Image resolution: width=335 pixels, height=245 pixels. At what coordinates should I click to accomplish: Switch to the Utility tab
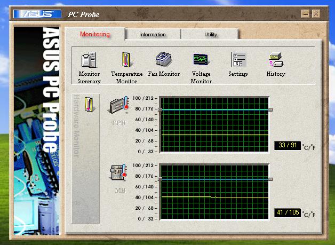coord(211,34)
